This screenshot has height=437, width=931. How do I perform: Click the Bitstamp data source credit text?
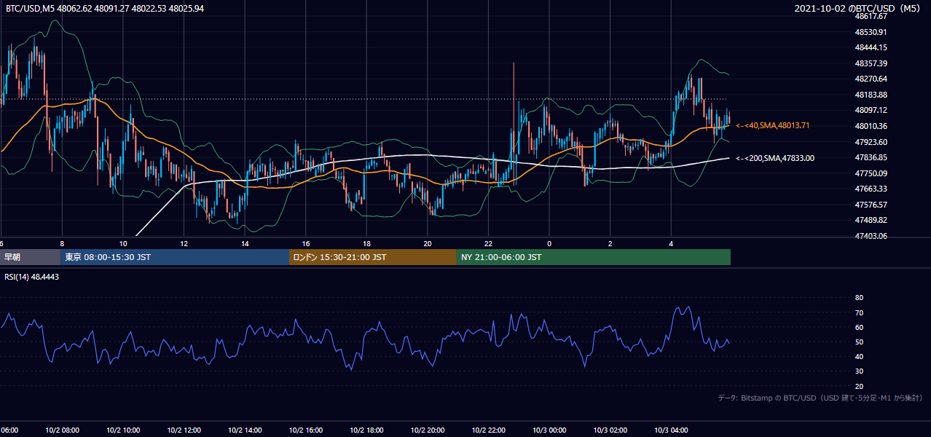pyautogui.click(x=820, y=398)
